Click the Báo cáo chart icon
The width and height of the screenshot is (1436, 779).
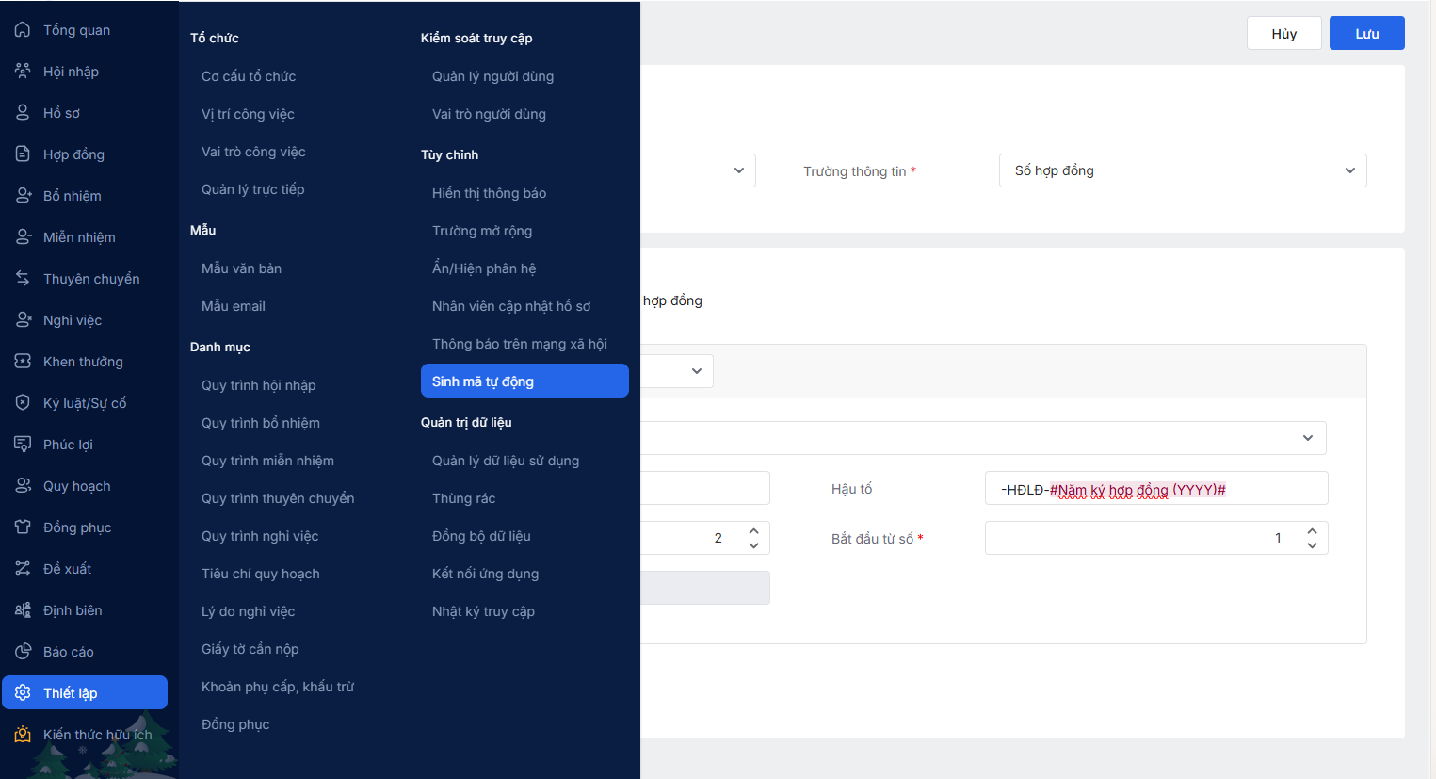(23, 651)
